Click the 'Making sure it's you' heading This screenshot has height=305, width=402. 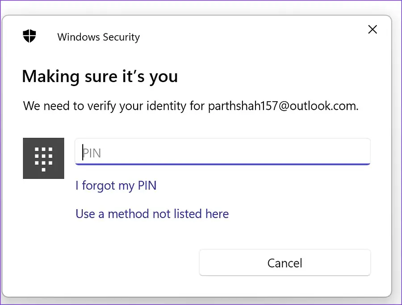(100, 76)
